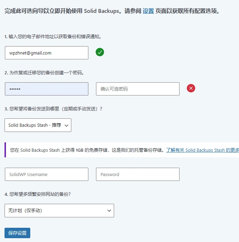
Task: Click the 确认可选密码 confirm password field
Action: (138, 89)
